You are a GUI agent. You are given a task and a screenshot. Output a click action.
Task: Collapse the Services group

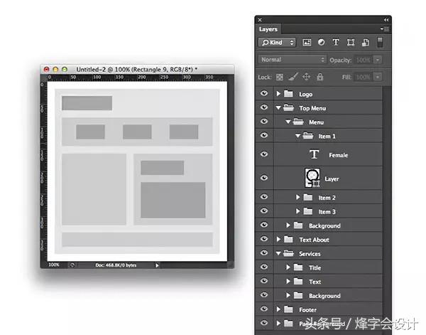(x=278, y=254)
